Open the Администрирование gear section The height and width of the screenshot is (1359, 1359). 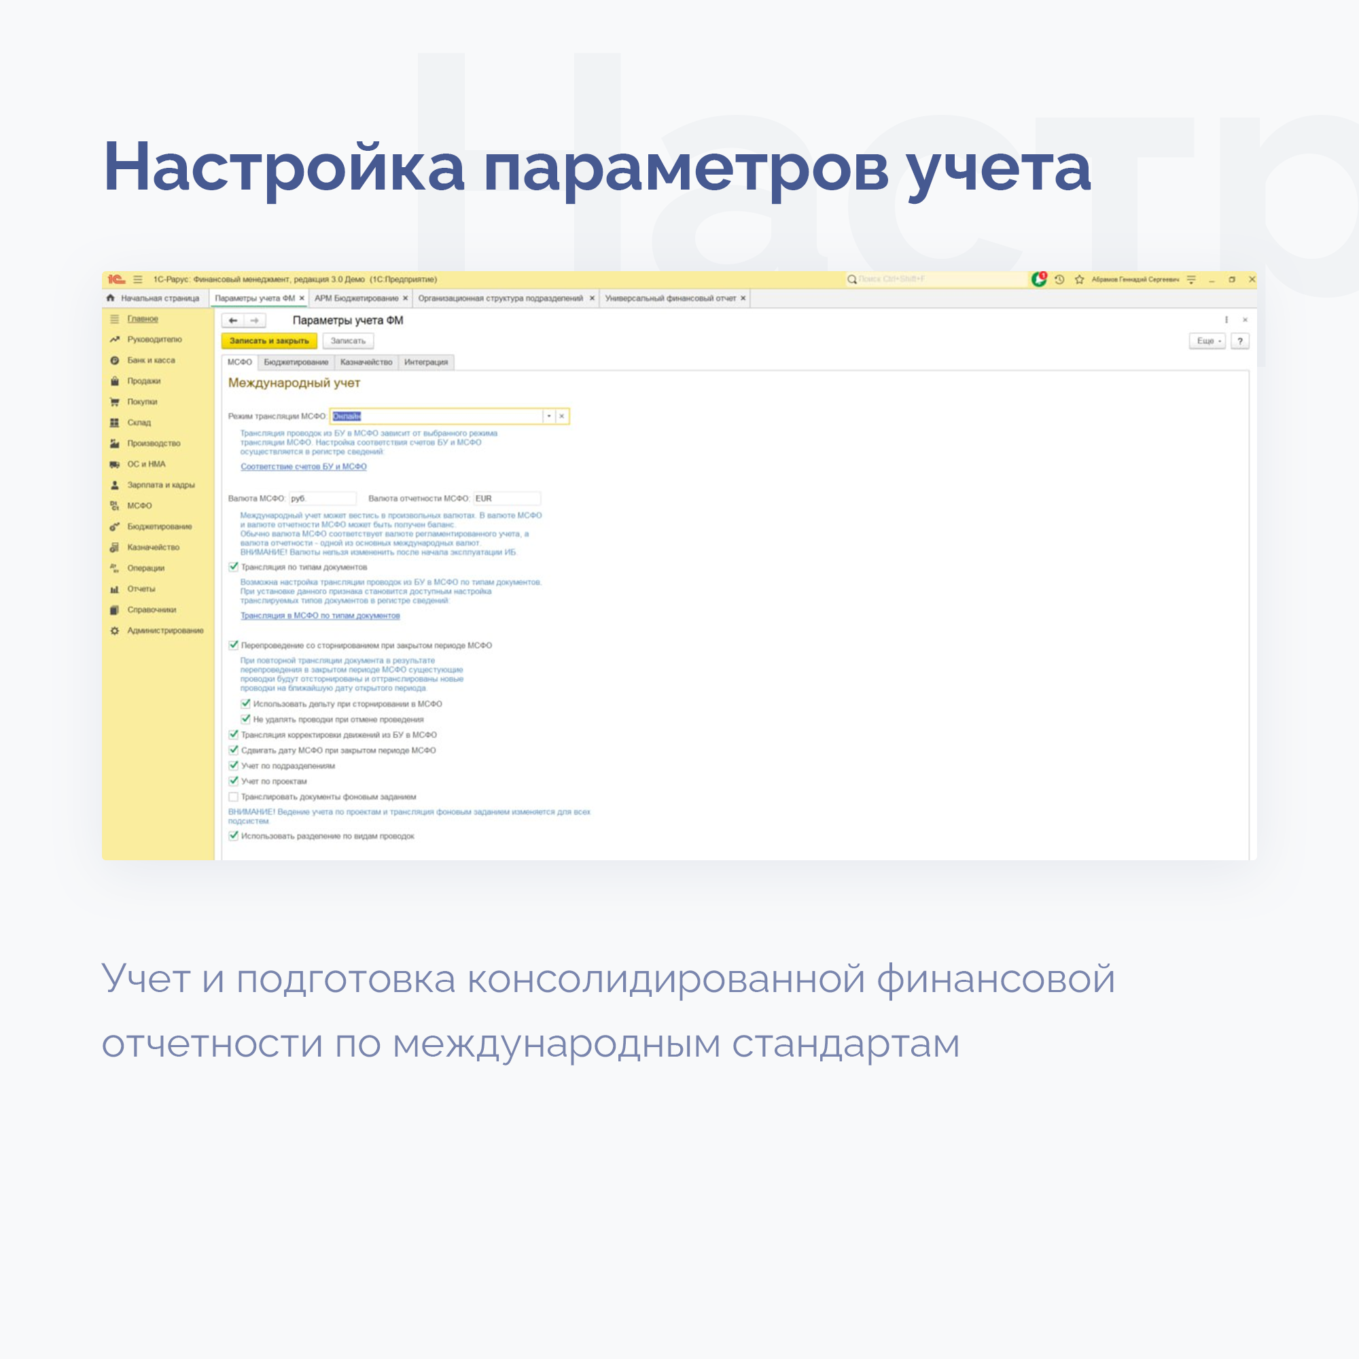click(115, 631)
